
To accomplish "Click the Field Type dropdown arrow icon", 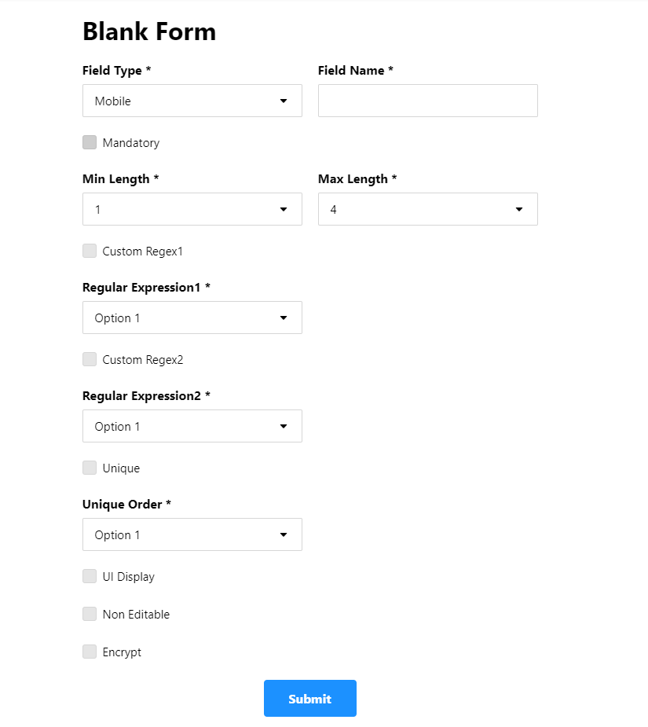I will coord(284,101).
